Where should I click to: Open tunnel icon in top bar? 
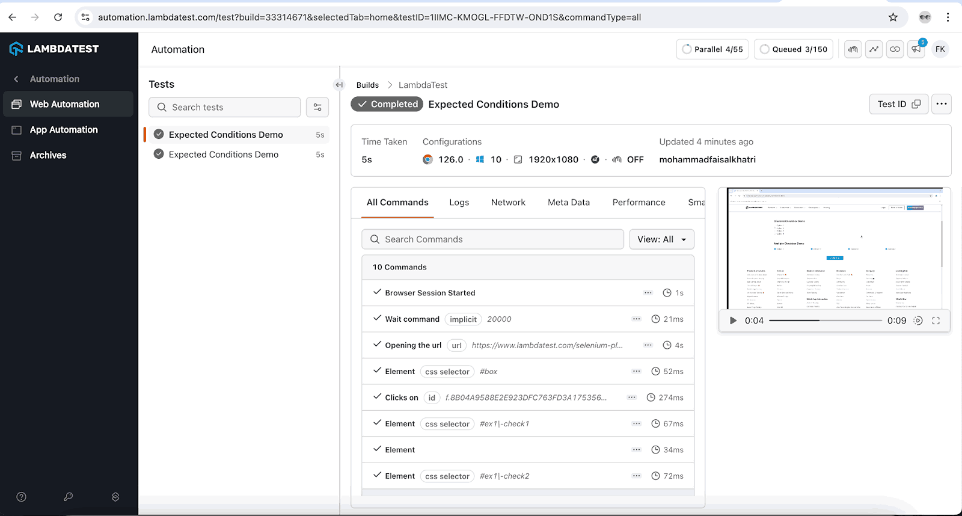click(853, 49)
